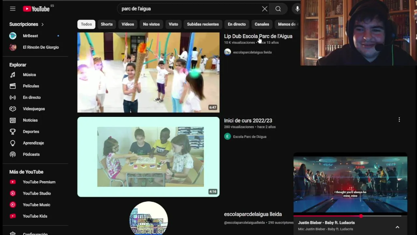Select the Todos filter chip

(x=86, y=24)
